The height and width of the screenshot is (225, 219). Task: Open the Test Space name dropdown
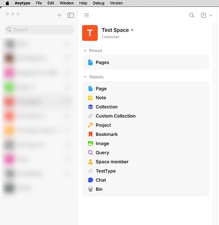point(118,30)
